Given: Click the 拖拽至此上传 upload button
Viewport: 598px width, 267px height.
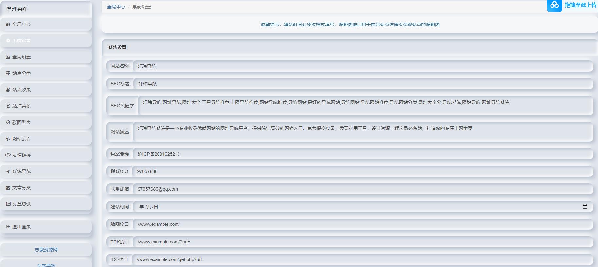Looking at the screenshot, I should (x=572, y=6).
